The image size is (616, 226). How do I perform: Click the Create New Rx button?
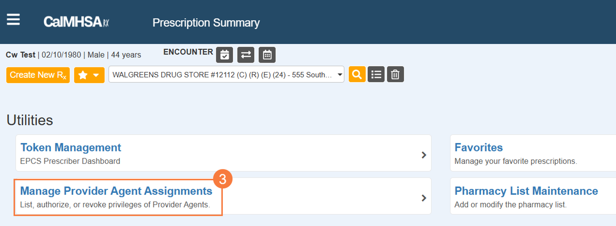click(x=38, y=75)
